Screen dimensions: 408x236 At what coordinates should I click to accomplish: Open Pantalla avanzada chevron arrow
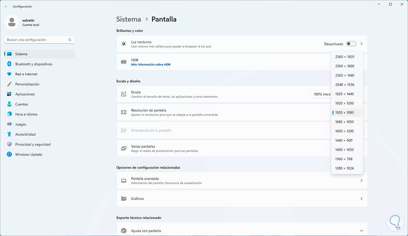point(361,181)
